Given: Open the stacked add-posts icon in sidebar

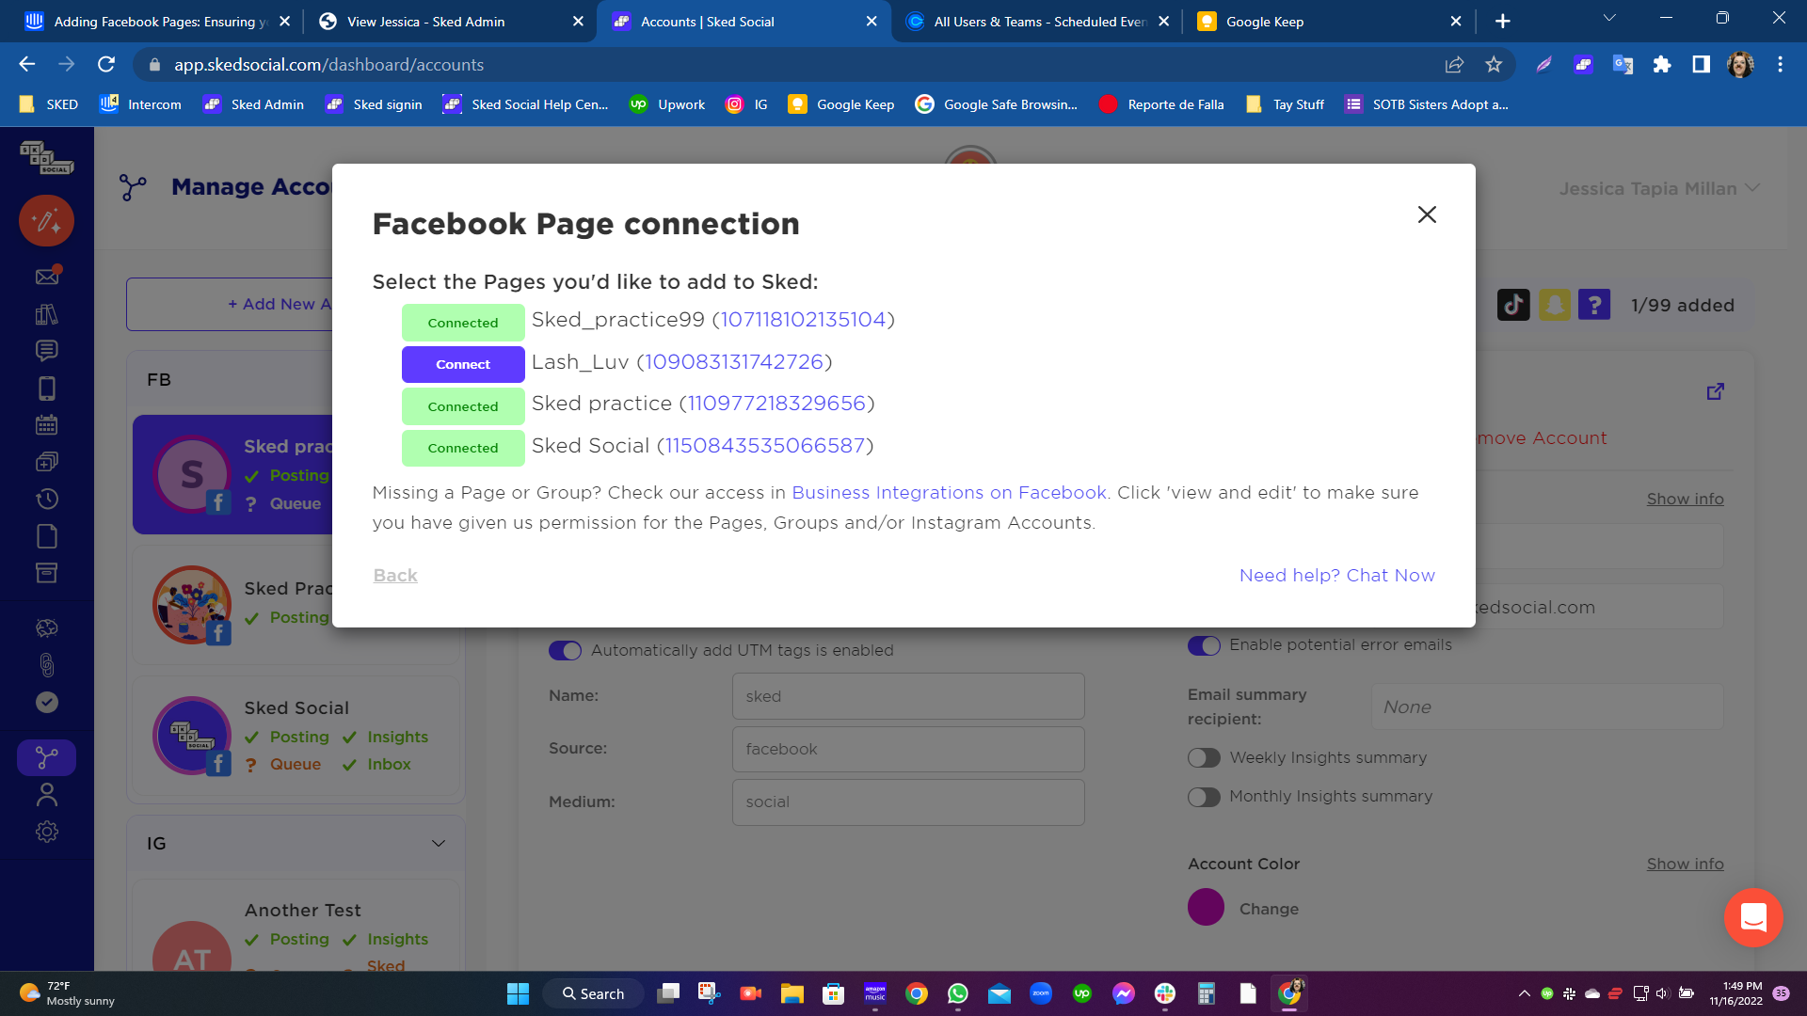Looking at the screenshot, I should (46, 461).
